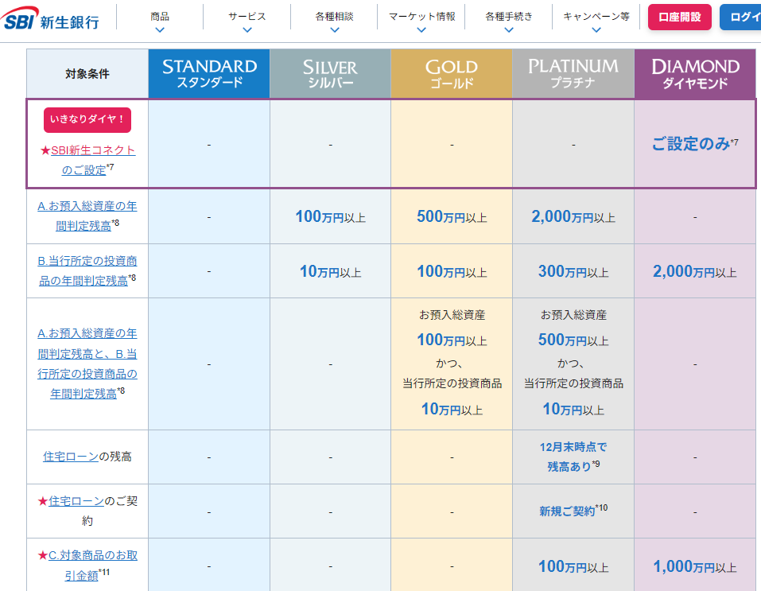This screenshot has height=591, width=761.
Task: Click Platinum's 100万円以上 cell in row C
Action: pyautogui.click(x=573, y=566)
